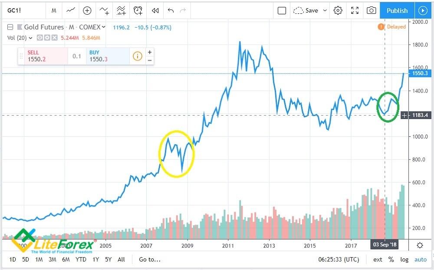Take a chart snapshot with the camera icon

(x=372, y=10)
